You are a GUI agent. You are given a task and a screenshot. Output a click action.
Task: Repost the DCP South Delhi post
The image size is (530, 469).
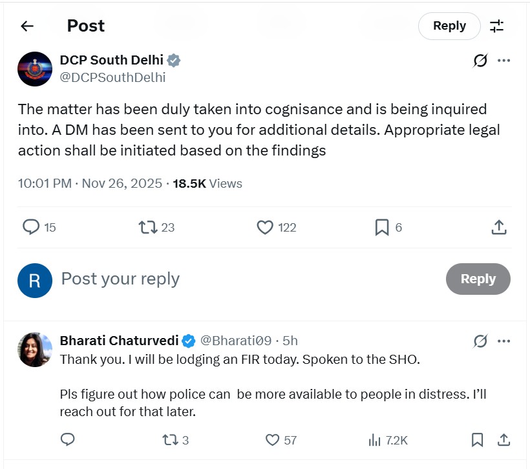(148, 227)
